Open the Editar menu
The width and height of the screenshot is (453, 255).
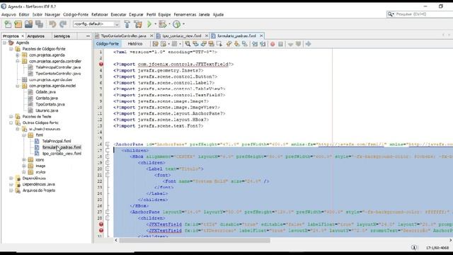[x=24, y=14]
